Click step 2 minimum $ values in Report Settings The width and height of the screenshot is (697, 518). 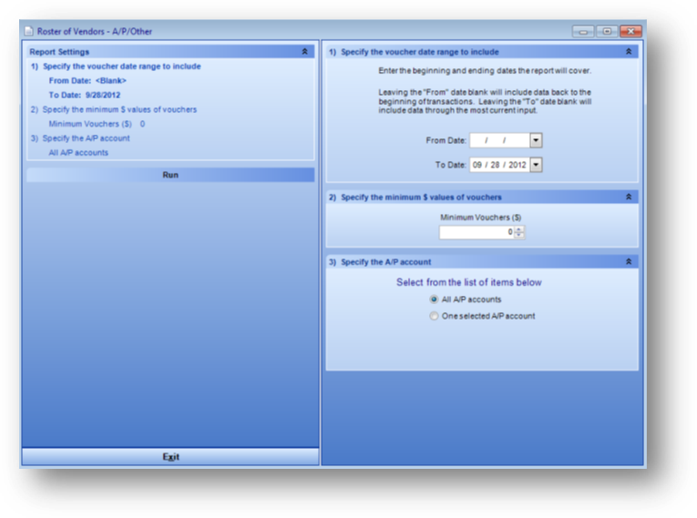(x=113, y=109)
